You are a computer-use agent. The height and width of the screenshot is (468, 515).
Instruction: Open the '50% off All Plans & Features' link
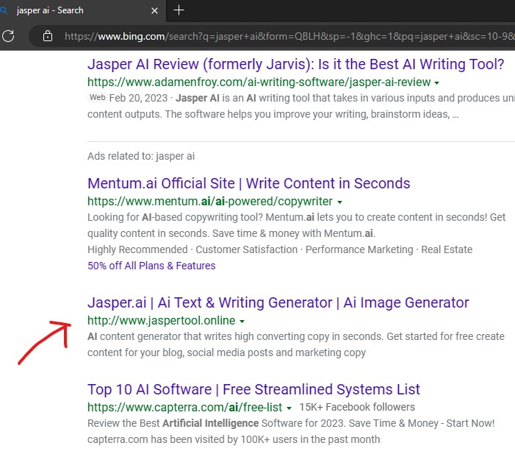151,266
